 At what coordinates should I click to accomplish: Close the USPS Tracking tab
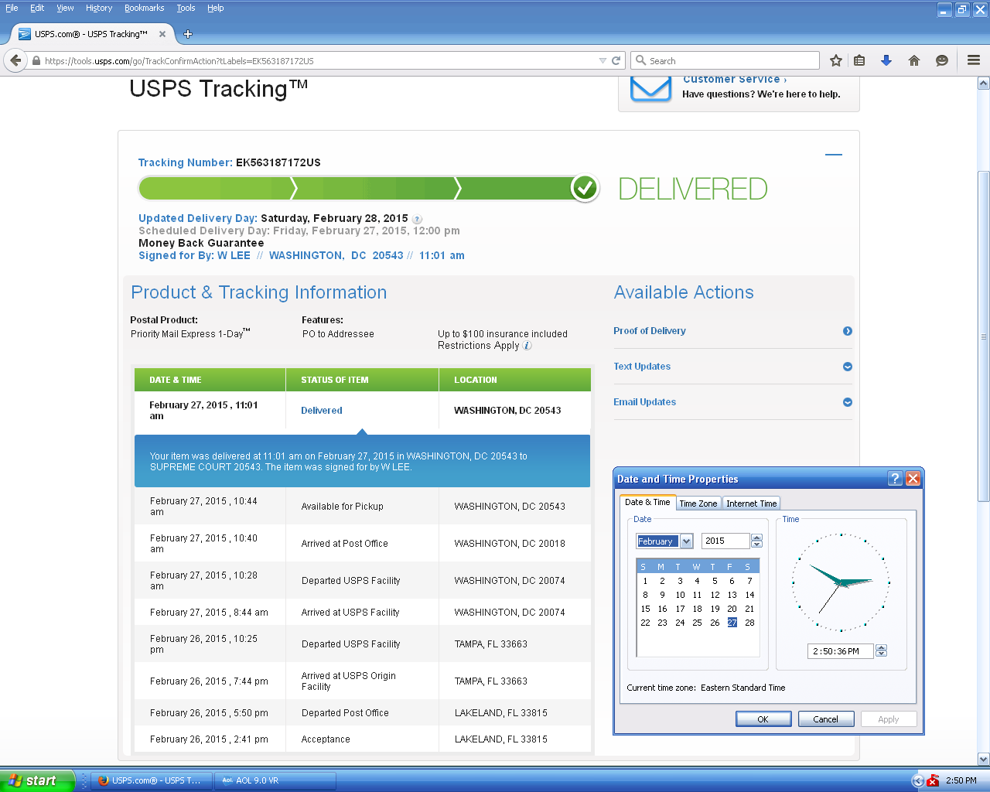tap(162, 34)
